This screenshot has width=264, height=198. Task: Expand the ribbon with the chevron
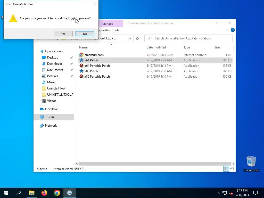(x=227, y=30)
